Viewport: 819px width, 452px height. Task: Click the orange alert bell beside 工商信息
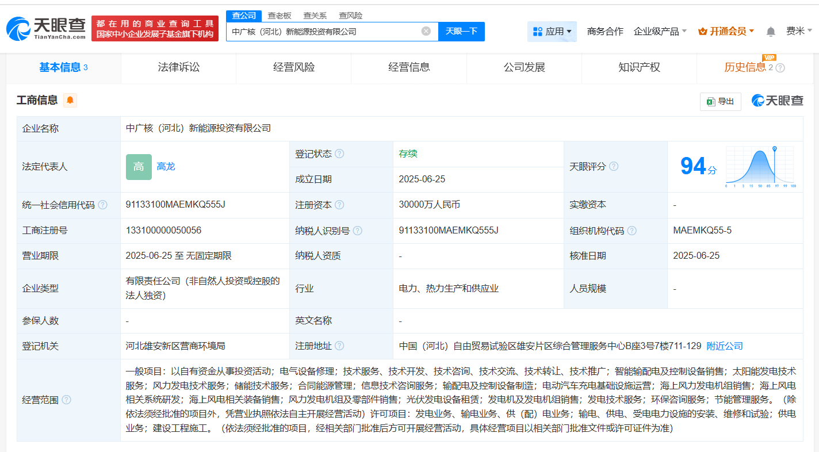pyautogui.click(x=70, y=101)
